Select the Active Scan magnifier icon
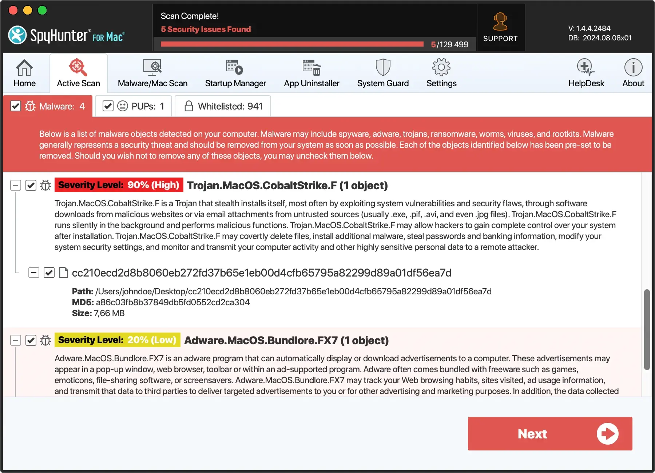 pos(78,67)
